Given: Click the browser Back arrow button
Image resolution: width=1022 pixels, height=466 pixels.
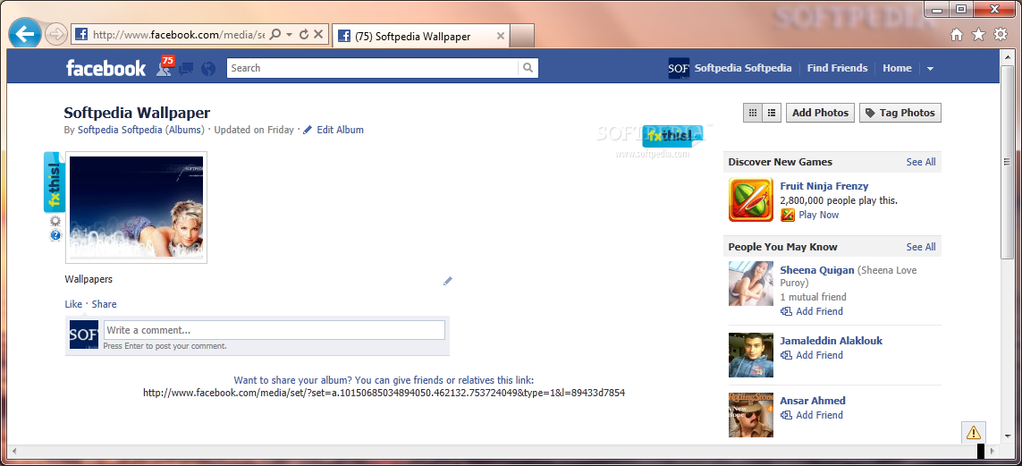Looking at the screenshot, I should [25, 34].
